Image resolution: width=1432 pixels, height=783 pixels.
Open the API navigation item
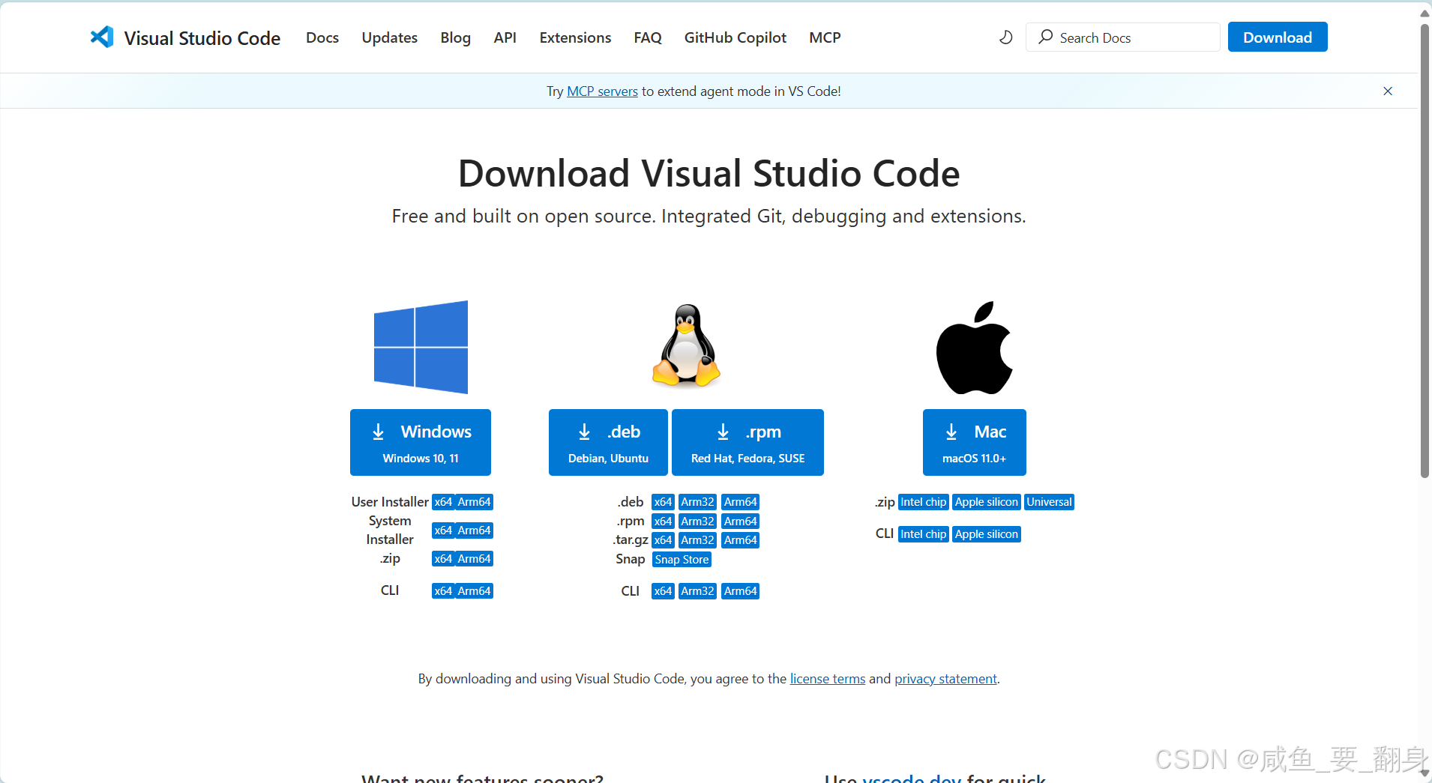(505, 37)
